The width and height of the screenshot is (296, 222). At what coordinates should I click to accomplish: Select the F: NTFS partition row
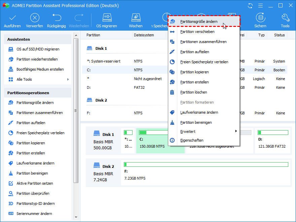pos(185,113)
